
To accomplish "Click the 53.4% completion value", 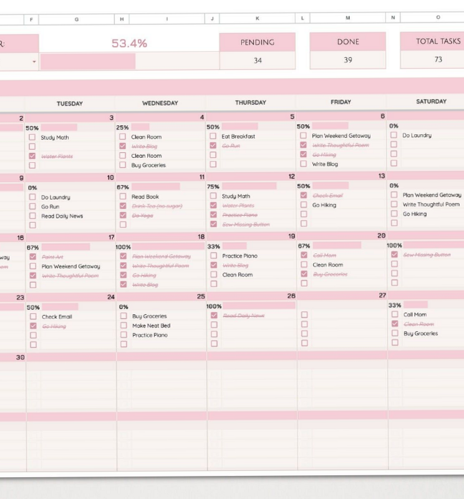I will 129,43.
